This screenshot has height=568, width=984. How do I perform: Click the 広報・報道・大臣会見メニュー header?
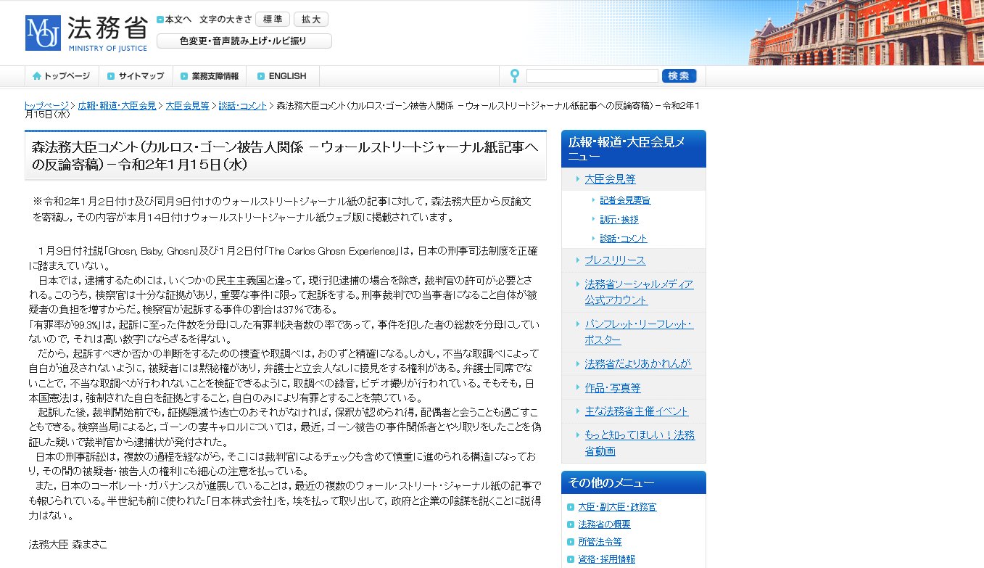(634, 149)
